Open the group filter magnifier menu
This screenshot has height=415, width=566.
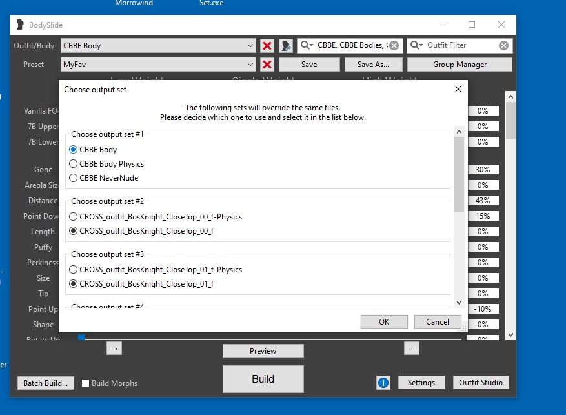307,46
